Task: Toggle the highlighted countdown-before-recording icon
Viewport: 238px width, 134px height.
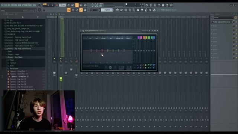Action: (77, 5)
